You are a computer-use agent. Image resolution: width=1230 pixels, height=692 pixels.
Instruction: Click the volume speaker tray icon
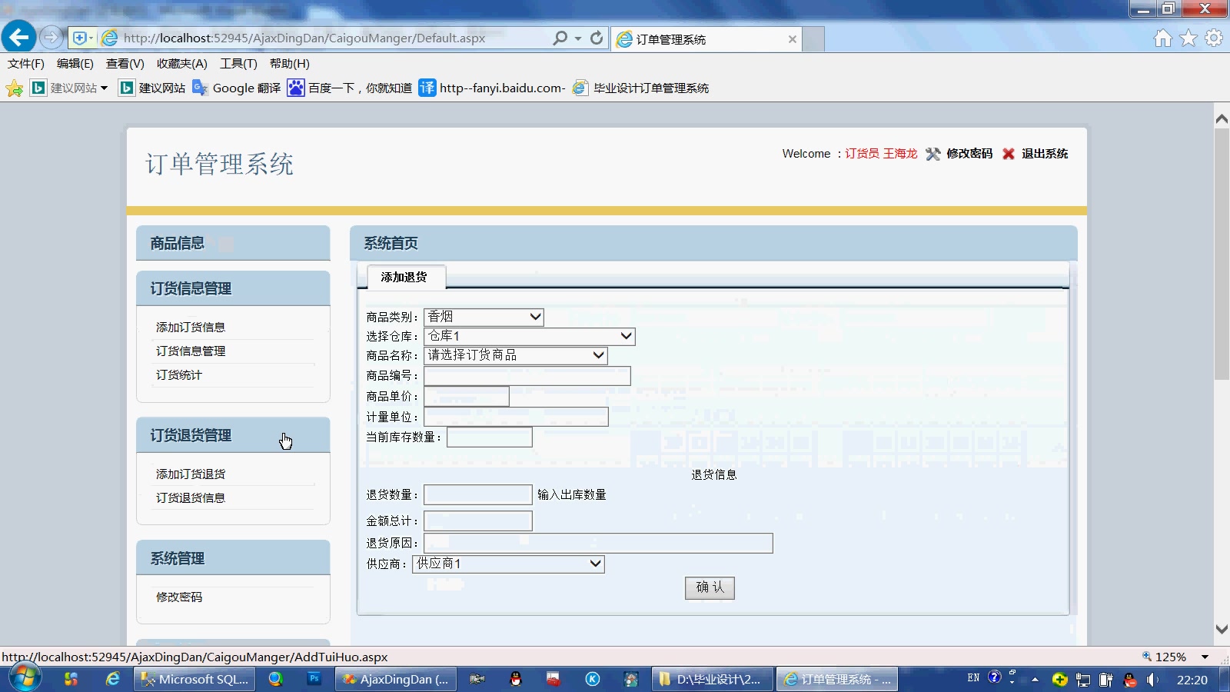1152,680
